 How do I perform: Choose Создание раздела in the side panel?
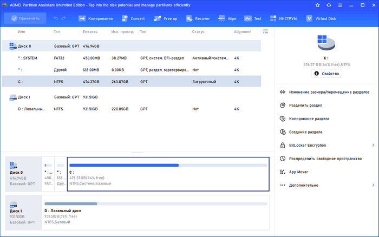[306, 131]
